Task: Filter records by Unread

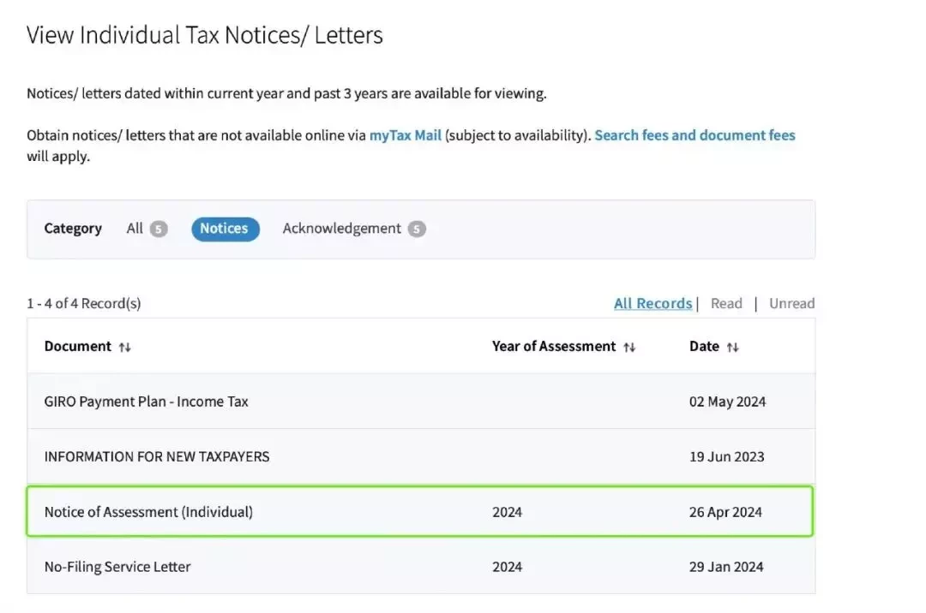Action: click(x=791, y=303)
